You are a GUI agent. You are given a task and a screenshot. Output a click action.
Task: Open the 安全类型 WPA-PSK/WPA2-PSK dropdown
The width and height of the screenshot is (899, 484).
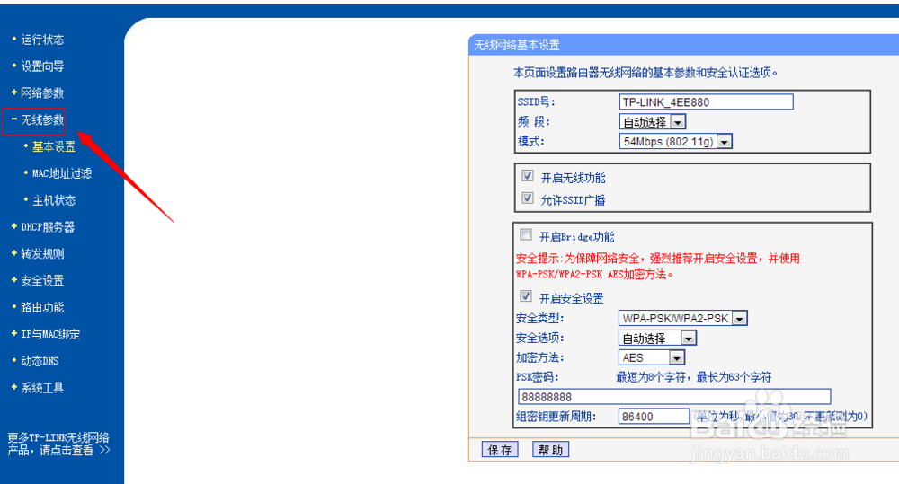(x=682, y=318)
